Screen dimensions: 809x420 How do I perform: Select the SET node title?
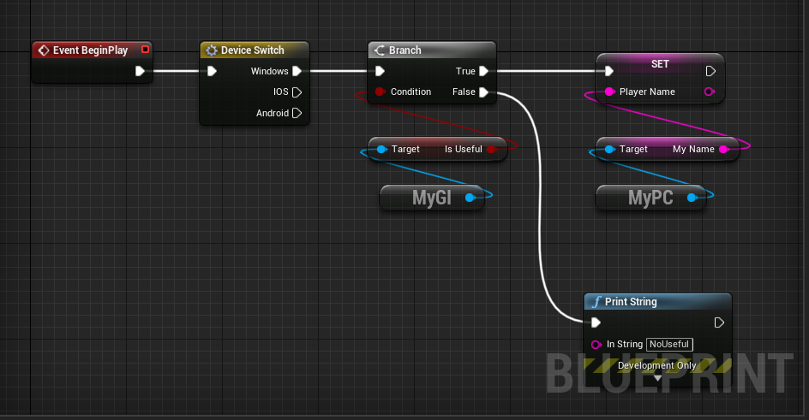tap(660, 64)
